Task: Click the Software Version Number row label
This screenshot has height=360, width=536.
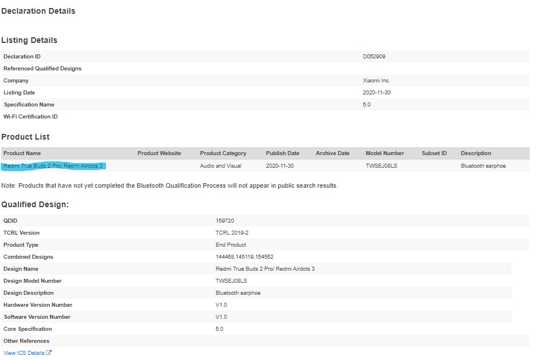Action: pos(37,317)
